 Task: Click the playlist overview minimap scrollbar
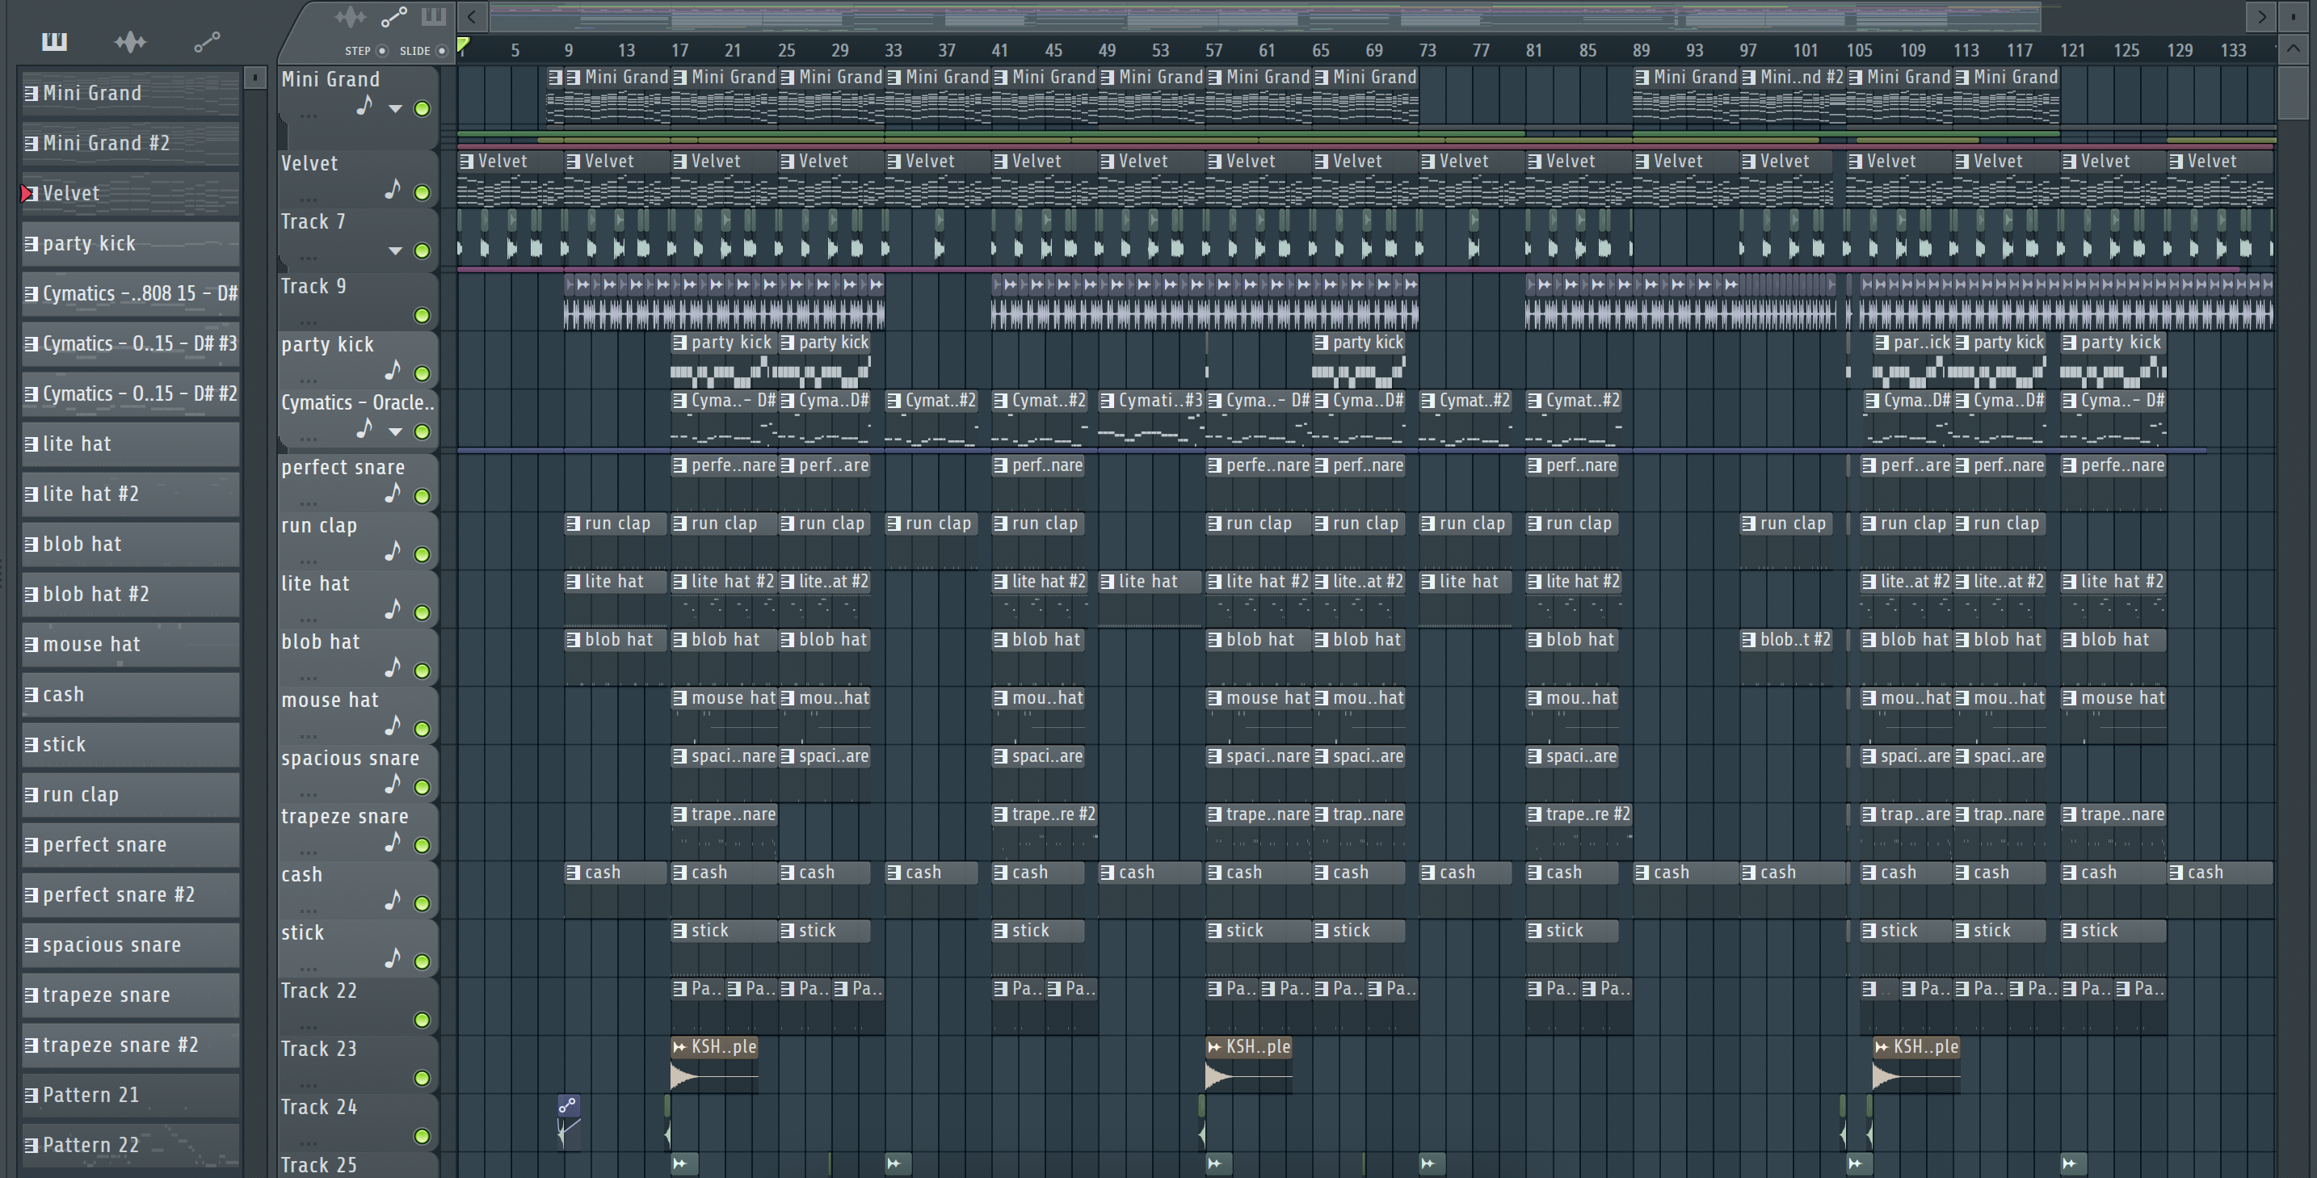(1265, 16)
